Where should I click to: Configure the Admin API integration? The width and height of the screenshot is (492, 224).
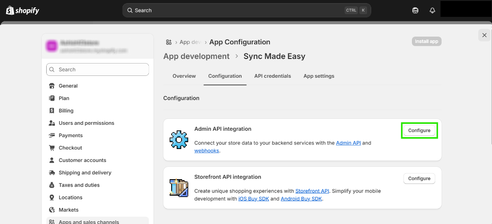(419, 131)
